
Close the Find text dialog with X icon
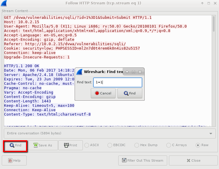tap(140, 72)
